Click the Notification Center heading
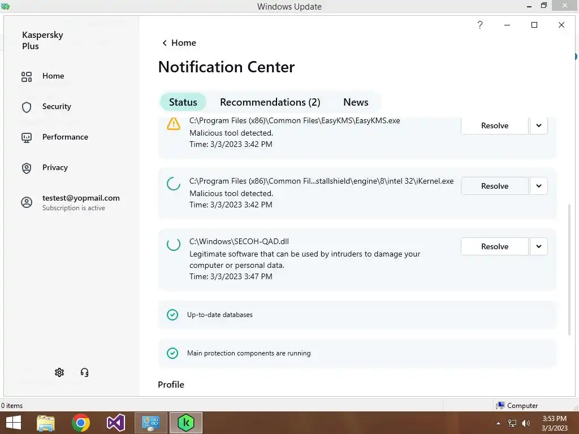The width and height of the screenshot is (579, 434). tap(226, 67)
